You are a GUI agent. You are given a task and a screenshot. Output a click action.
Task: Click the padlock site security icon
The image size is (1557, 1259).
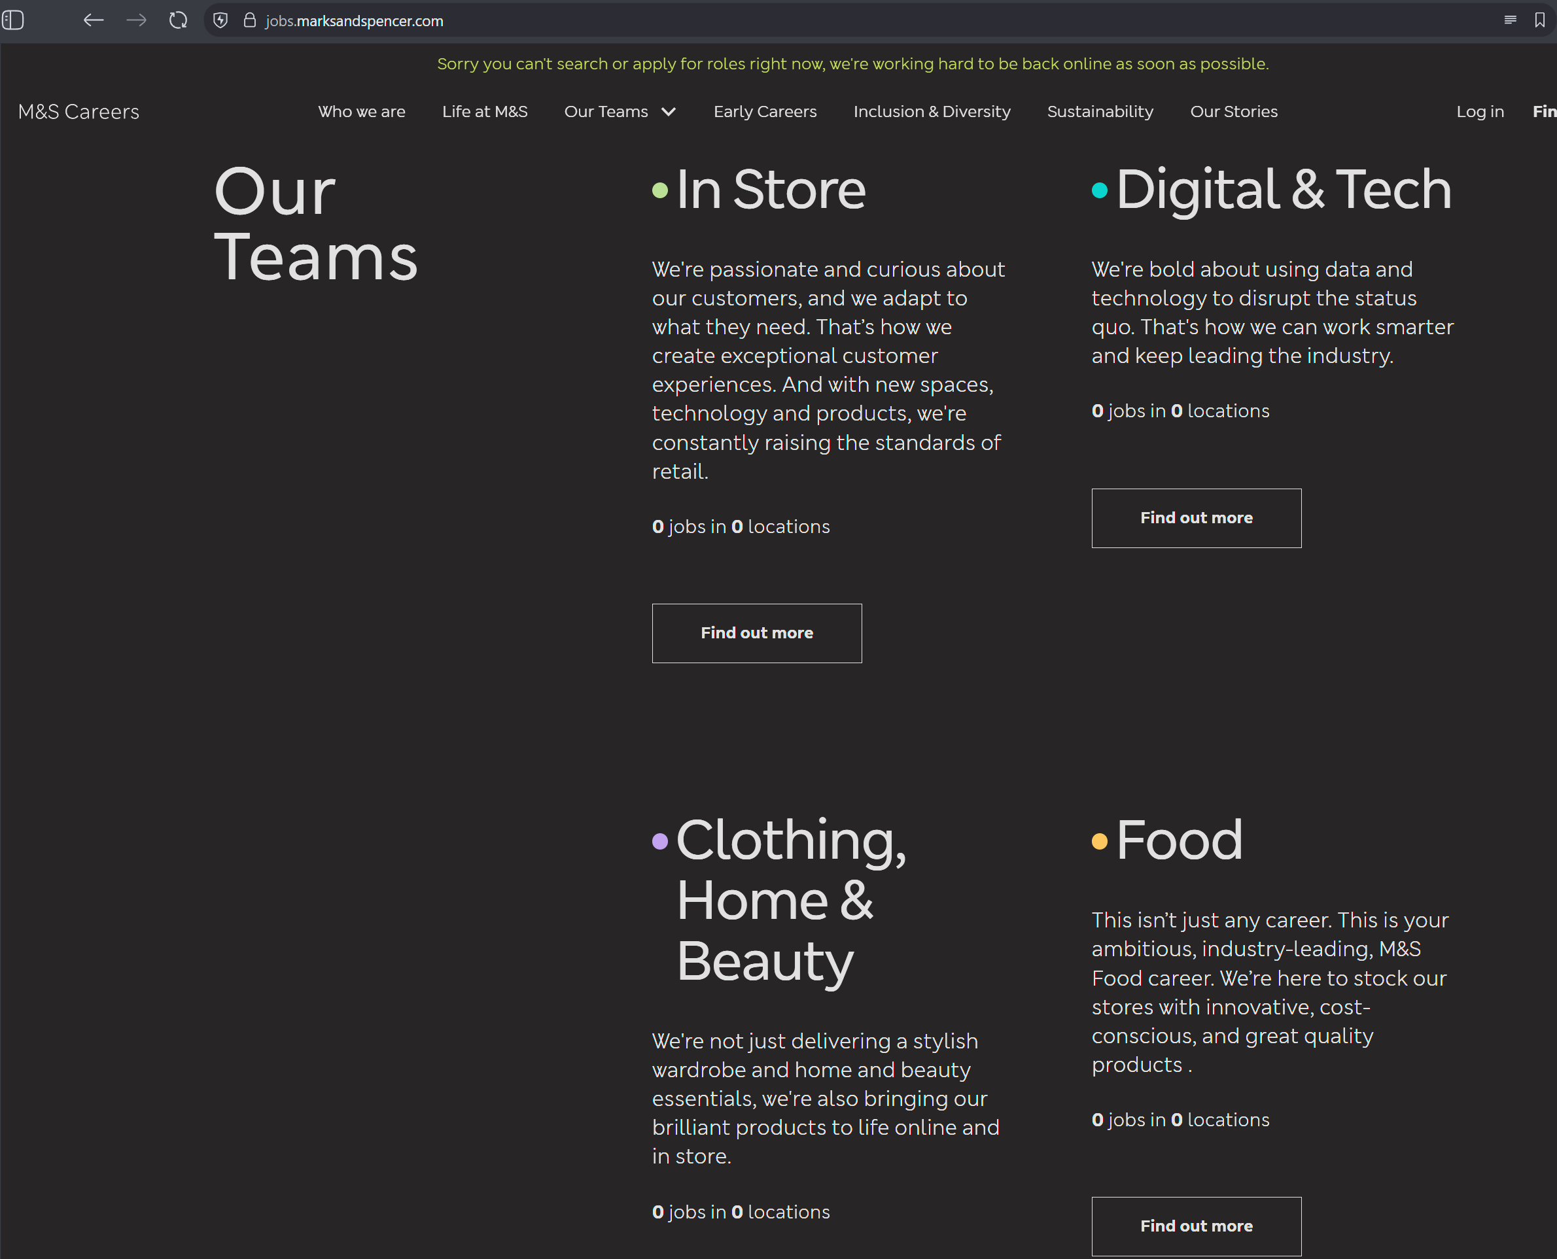pyautogui.click(x=250, y=20)
